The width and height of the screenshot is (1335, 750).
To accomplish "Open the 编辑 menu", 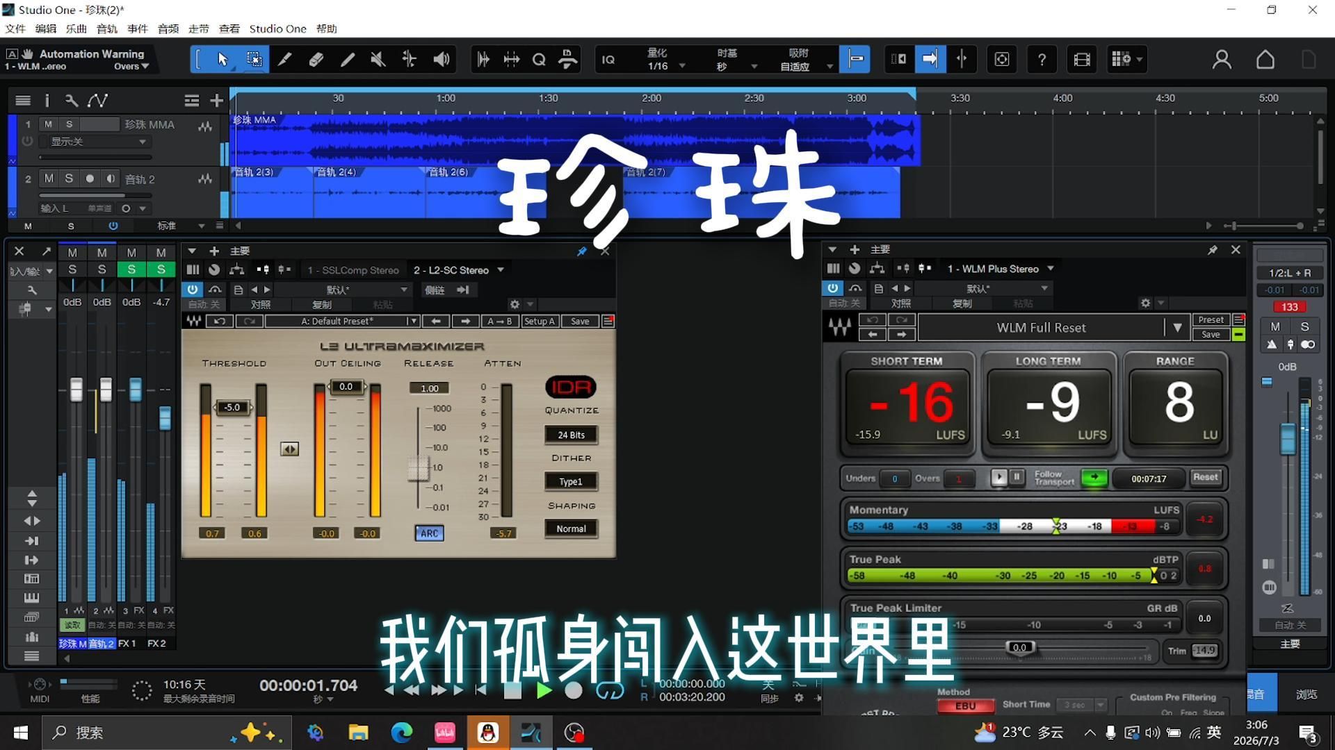I will (x=46, y=28).
